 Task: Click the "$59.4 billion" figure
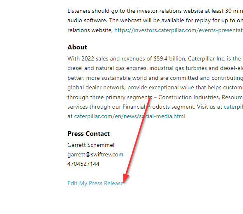click(x=170, y=58)
